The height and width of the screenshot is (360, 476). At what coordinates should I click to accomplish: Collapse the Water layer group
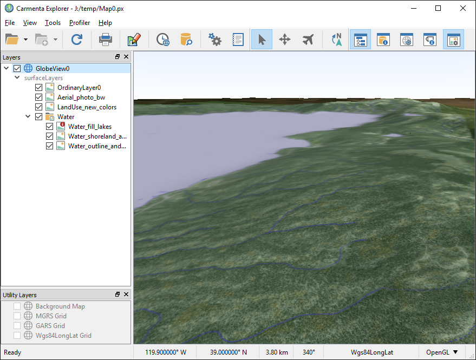tap(28, 117)
